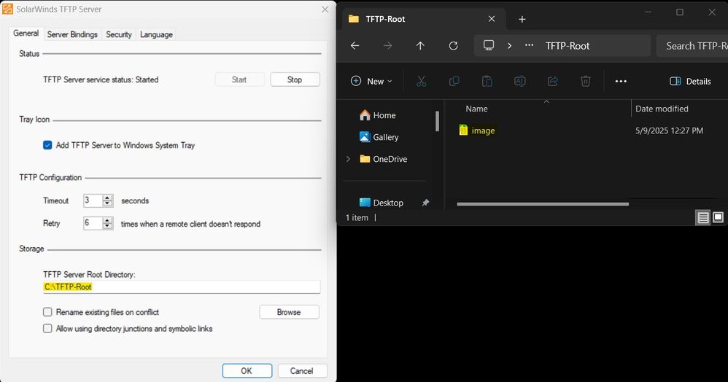Click TFTP-Root in the Explorer address bar
Image resolution: width=728 pixels, height=382 pixels.
click(568, 45)
